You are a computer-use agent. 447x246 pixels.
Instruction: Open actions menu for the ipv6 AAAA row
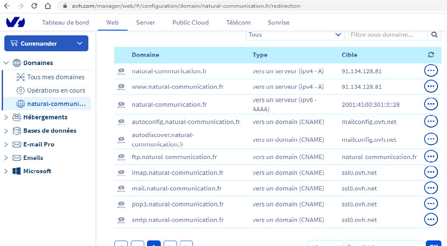(431, 104)
